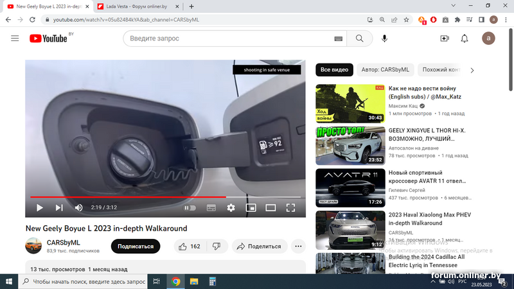Open Windows Start menu
The image size is (514, 289).
9,281
